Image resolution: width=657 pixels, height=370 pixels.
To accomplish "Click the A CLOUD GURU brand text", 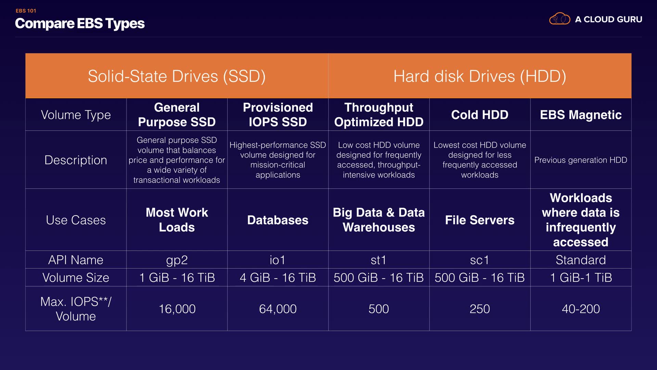I will coord(608,20).
